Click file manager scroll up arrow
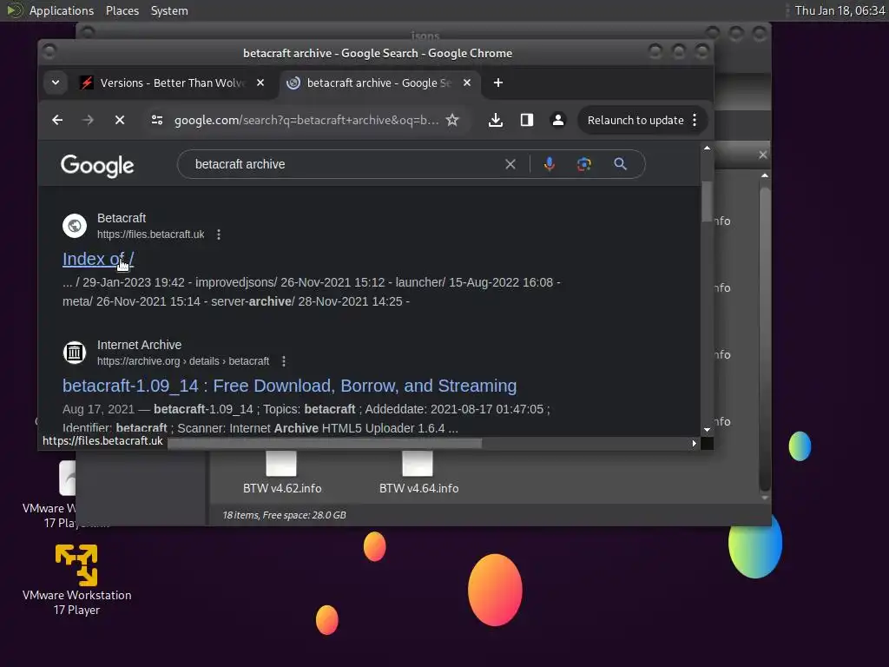Screen dimensions: 889x667 (765, 175)
